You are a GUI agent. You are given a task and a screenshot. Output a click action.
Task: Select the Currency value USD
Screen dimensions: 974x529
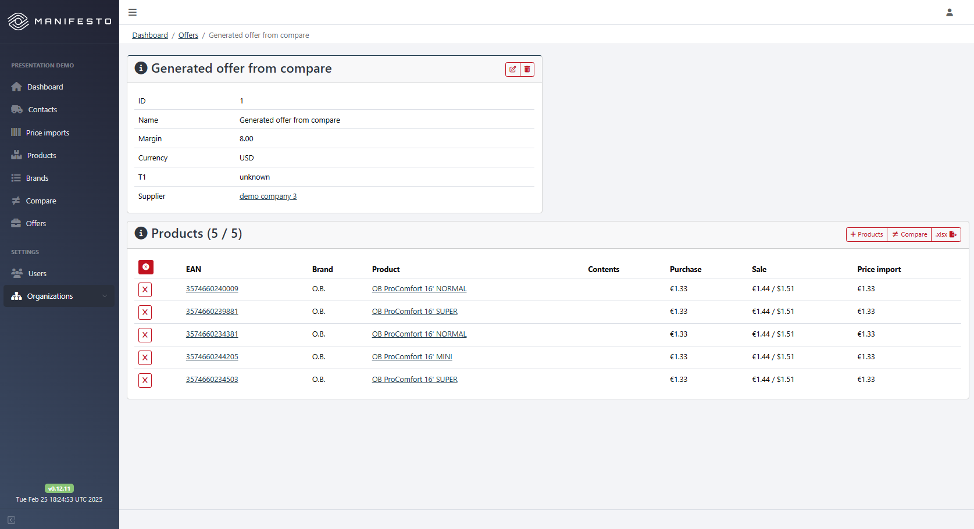pos(247,158)
